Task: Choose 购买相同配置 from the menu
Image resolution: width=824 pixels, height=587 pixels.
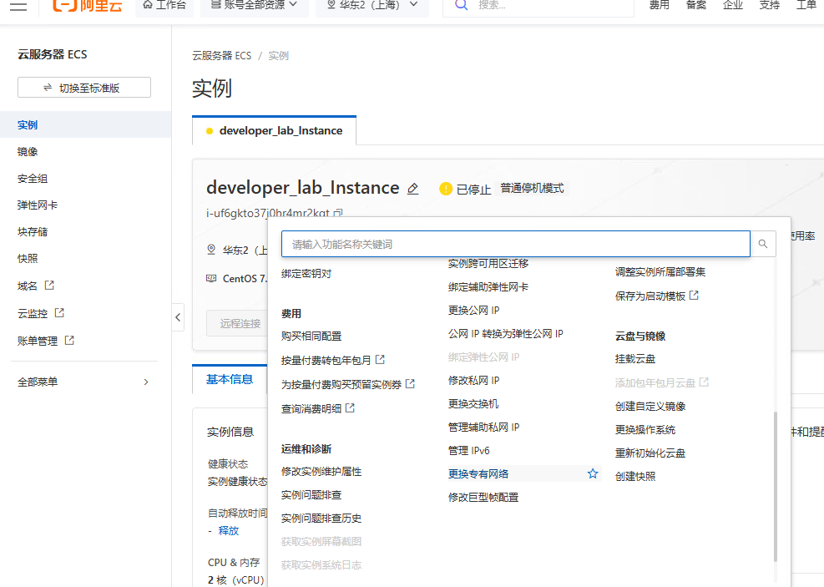Action: point(311,336)
